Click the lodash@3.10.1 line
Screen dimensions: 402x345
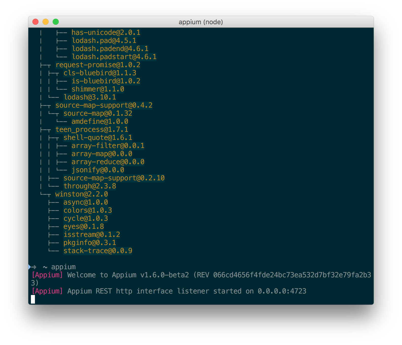click(90, 97)
